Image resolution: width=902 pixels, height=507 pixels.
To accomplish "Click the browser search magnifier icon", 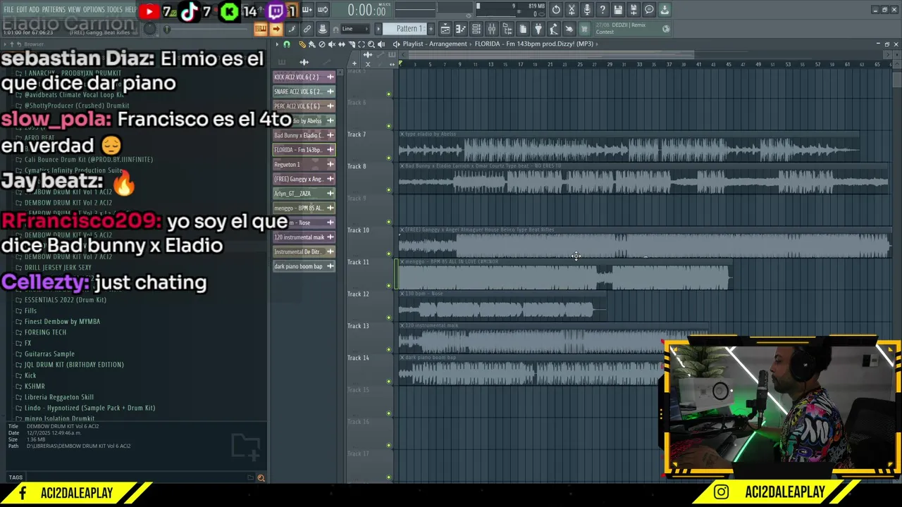I will click(x=261, y=478).
